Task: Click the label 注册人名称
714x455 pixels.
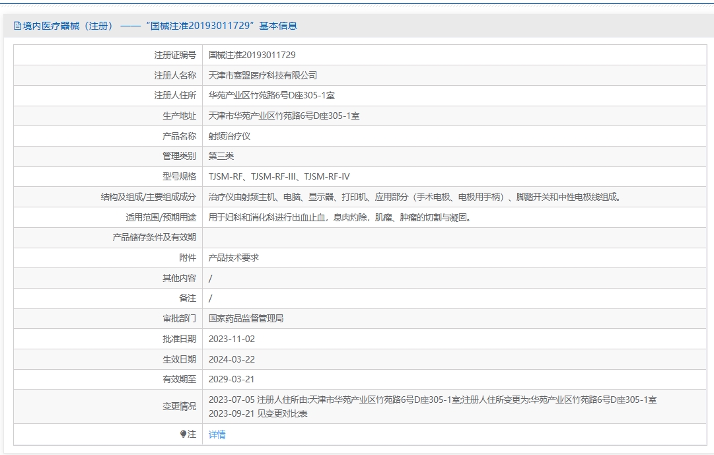Action: 175,75
